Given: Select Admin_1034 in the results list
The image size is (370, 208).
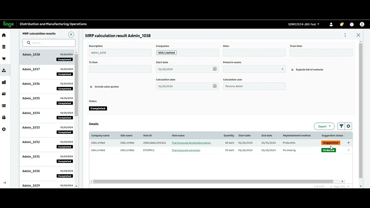Looking at the screenshot, I should (47, 115).
